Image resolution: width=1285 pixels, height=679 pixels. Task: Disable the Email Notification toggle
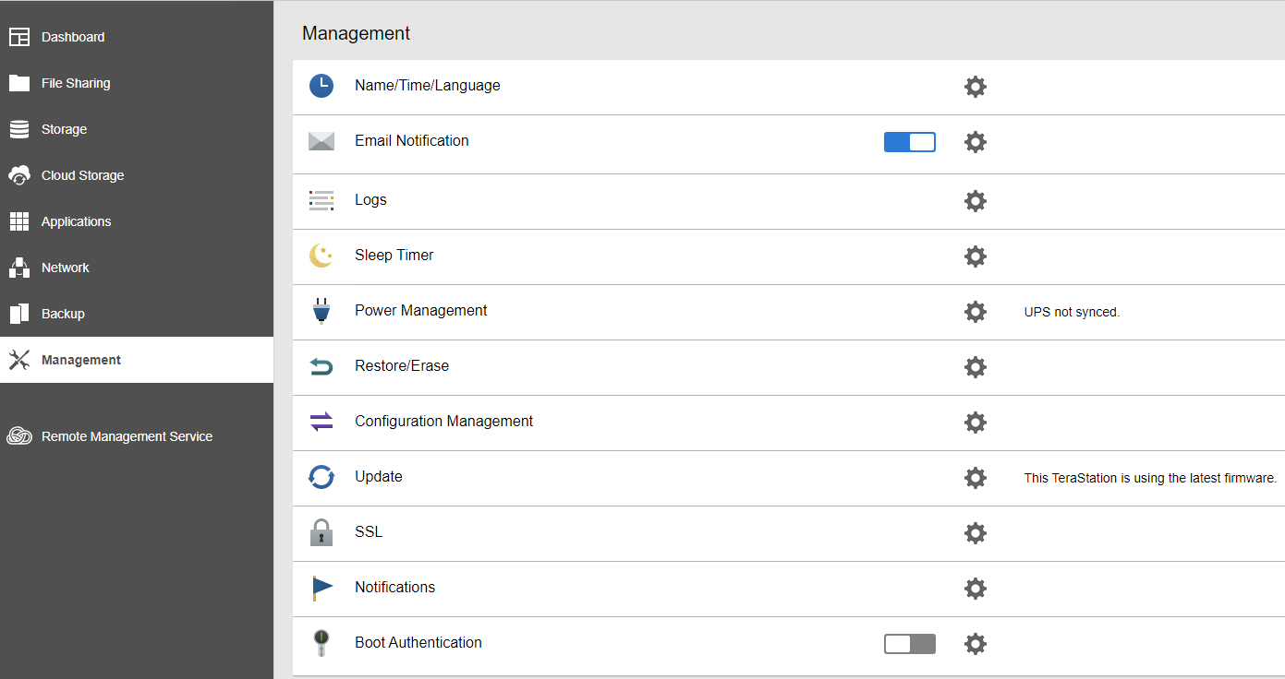(909, 142)
